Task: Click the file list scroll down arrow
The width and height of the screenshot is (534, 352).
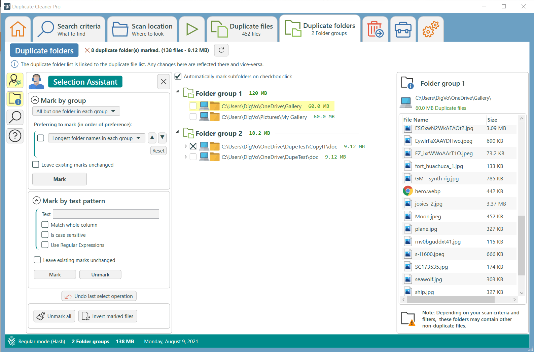Action: (522, 293)
